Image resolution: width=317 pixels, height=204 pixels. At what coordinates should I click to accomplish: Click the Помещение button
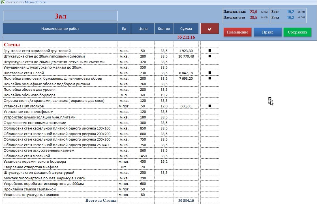(x=237, y=32)
